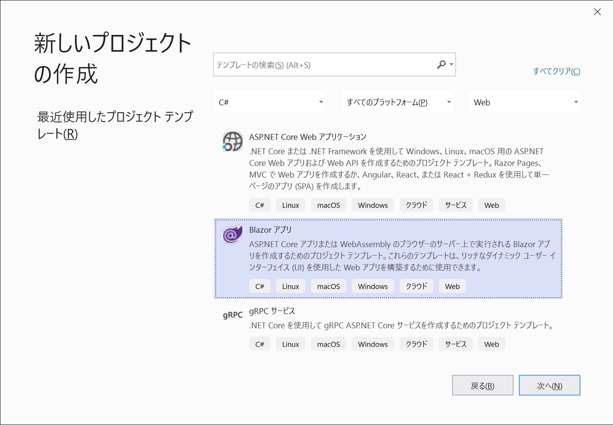Click the 戻る button
613x425 pixels.
[482, 385]
